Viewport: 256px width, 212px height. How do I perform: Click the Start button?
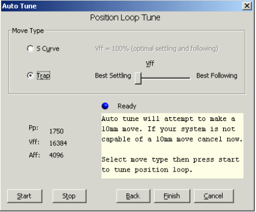click(x=25, y=196)
